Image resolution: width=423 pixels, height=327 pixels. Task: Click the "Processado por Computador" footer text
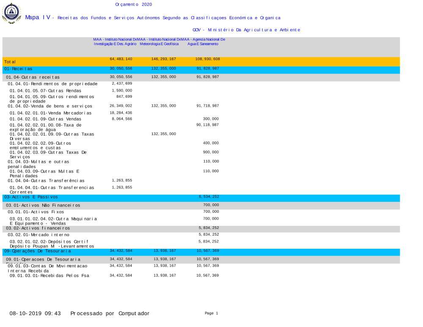tap(110, 313)
